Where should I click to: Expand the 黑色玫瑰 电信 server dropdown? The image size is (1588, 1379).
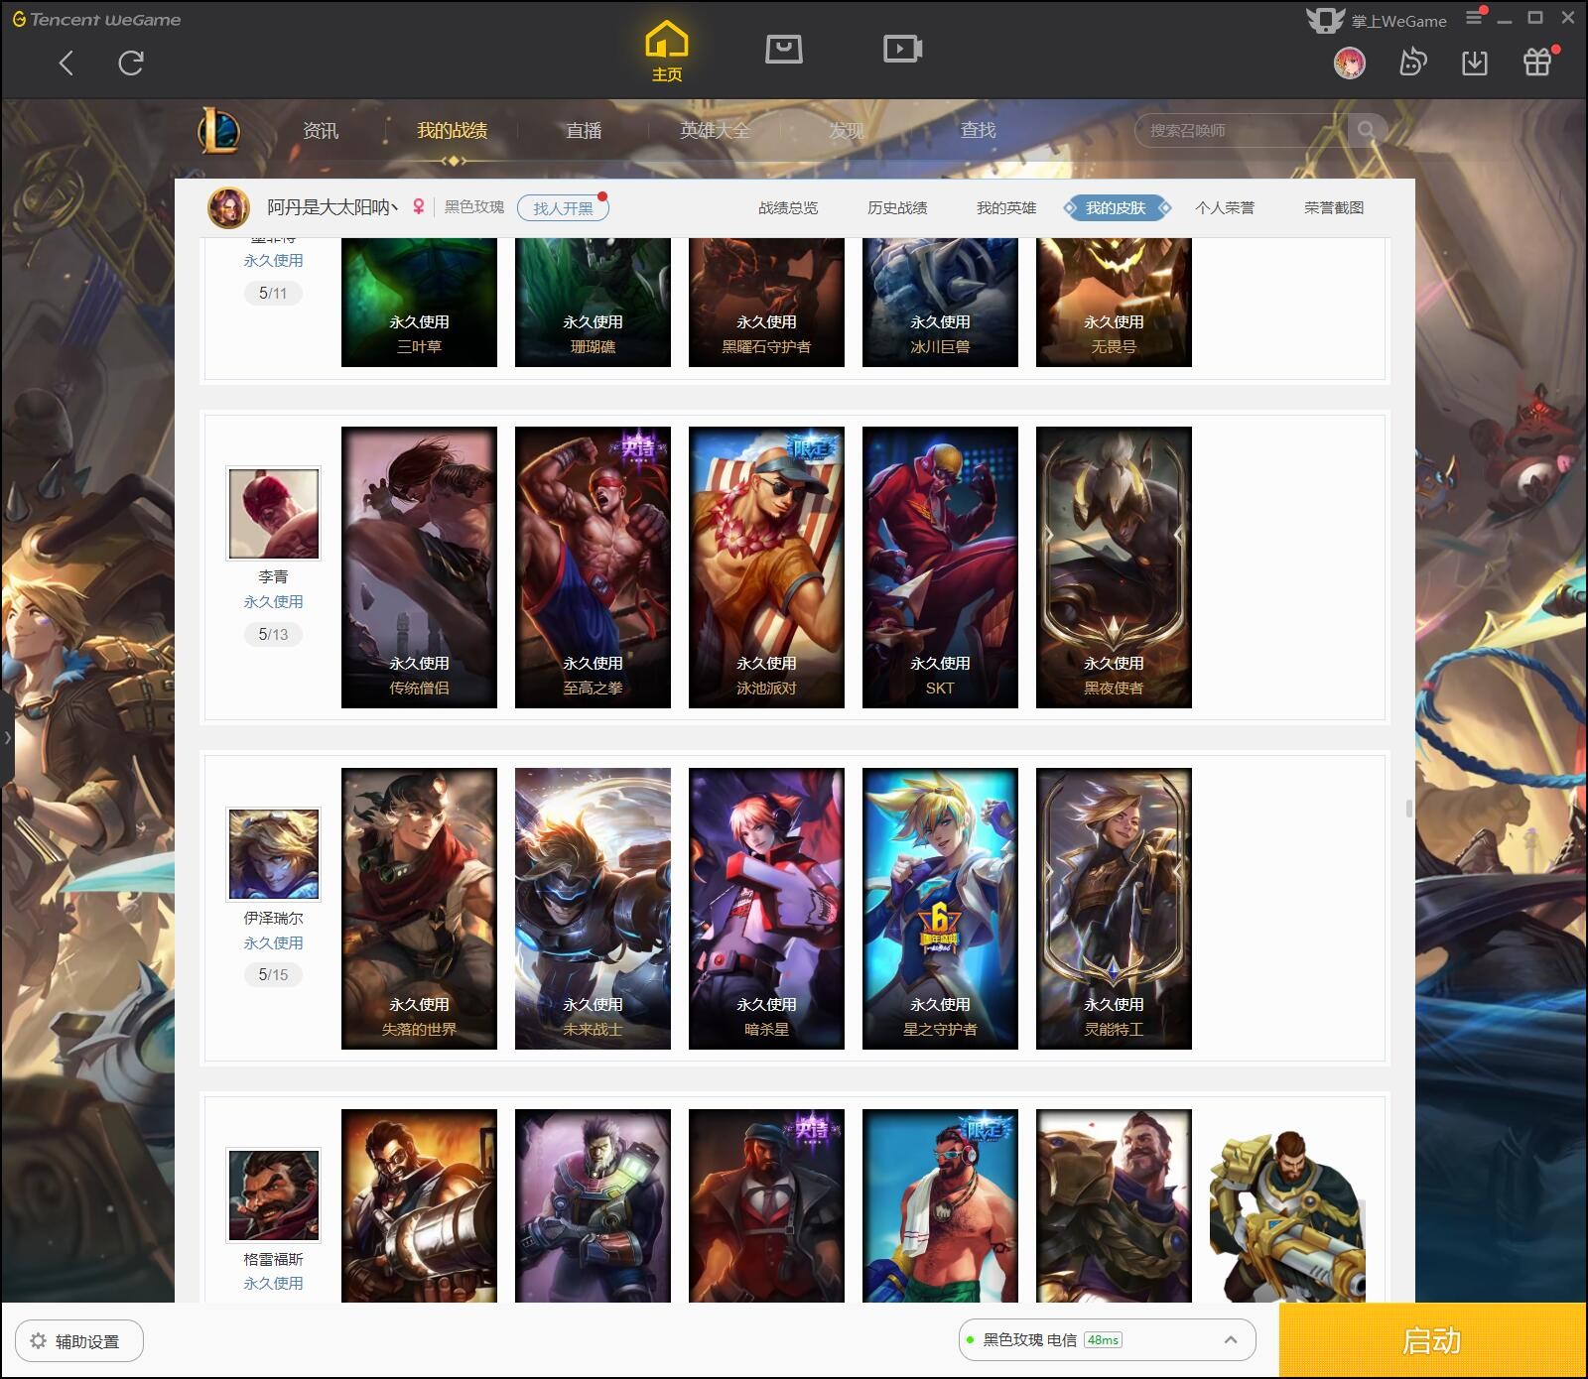(x=1107, y=1340)
